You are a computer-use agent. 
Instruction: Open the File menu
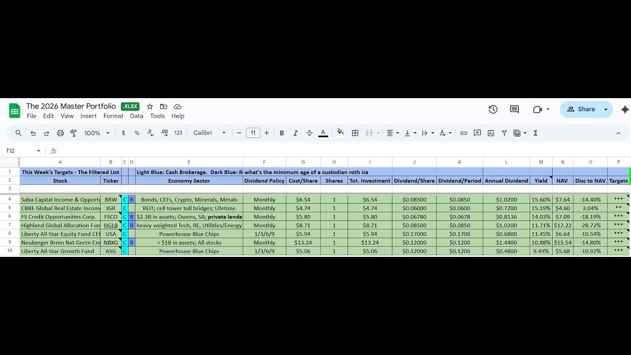32,116
